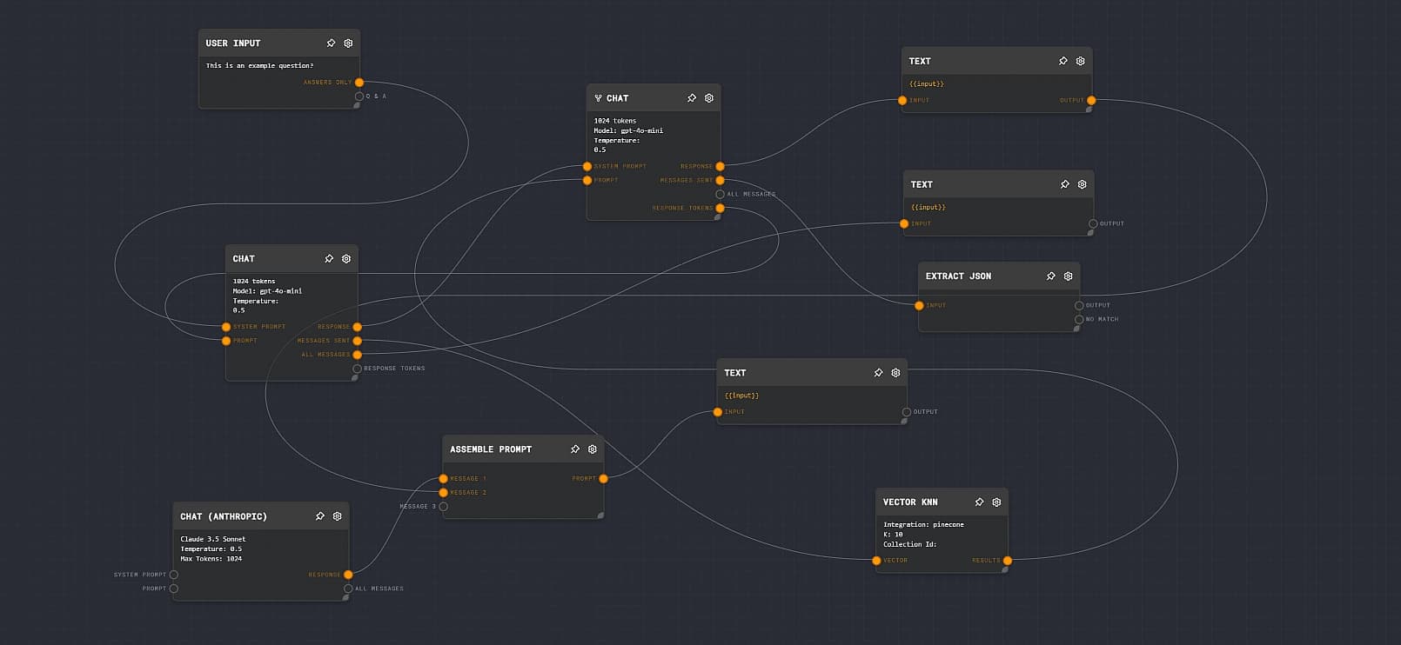The height and width of the screenshot is (645, 1401).
Task: Open the User Input node settings gear
Action: [x=348, y=43]
